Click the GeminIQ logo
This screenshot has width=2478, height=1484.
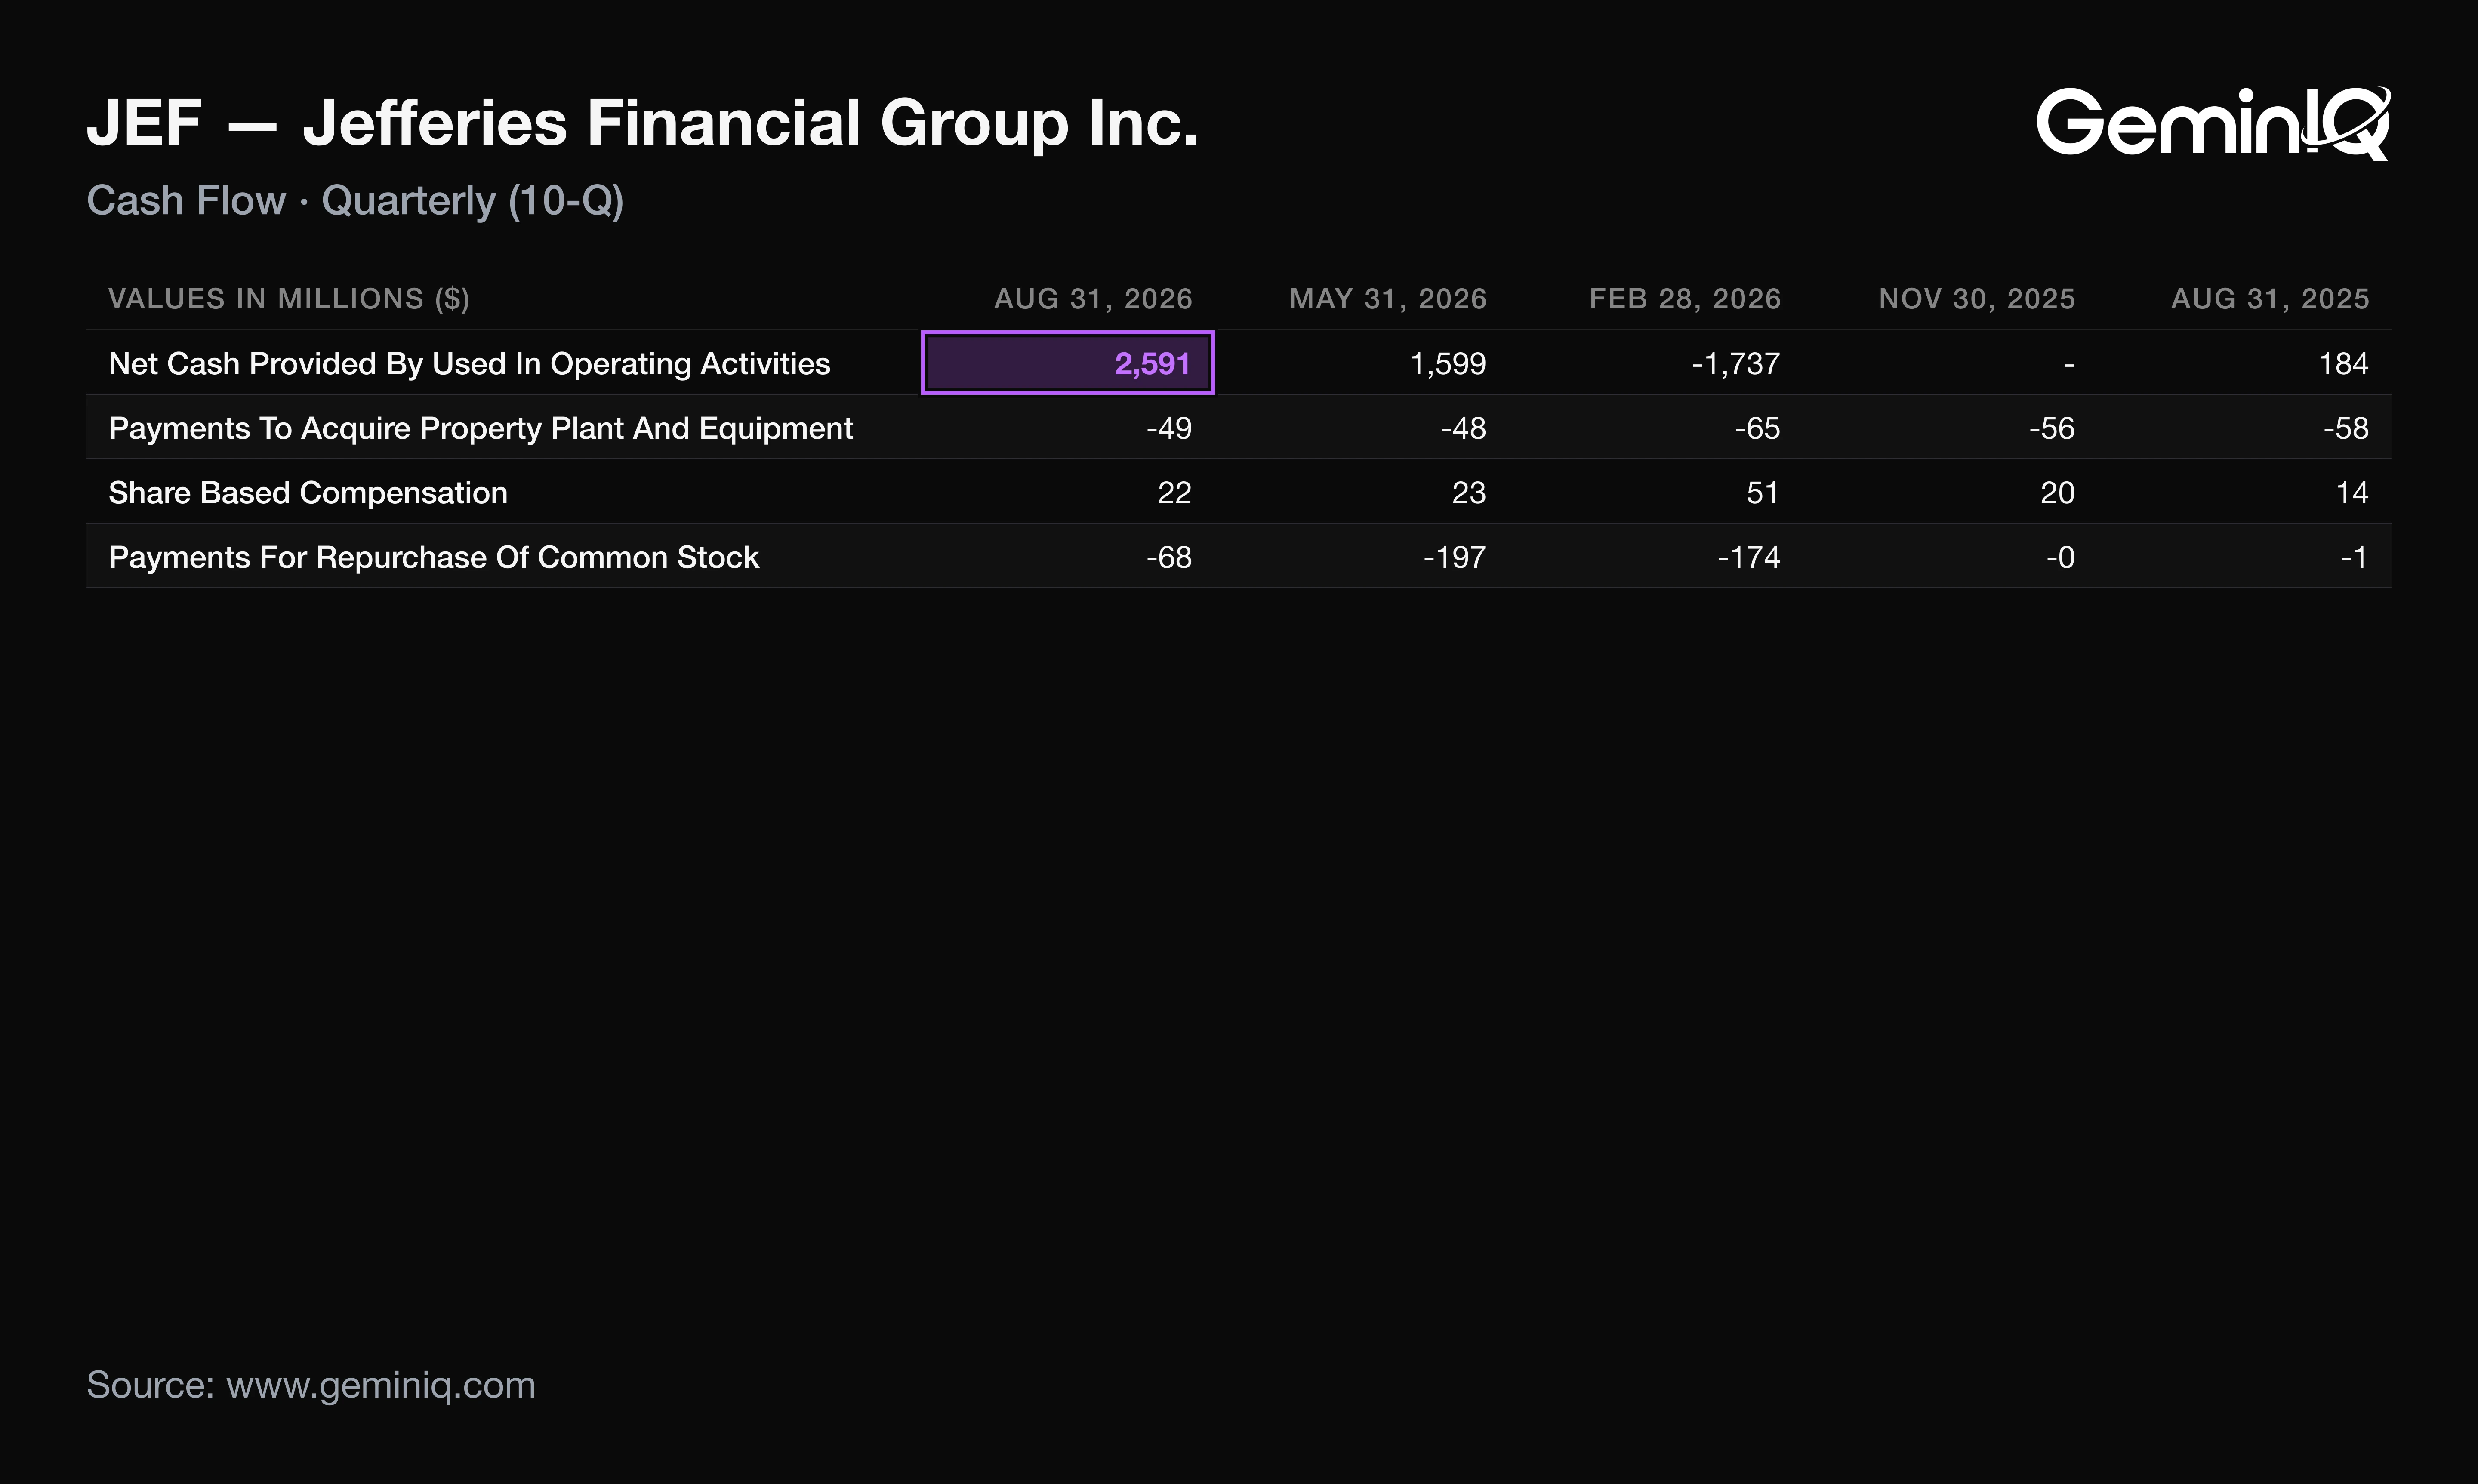pyautogui.click(x=2213, y=123)
